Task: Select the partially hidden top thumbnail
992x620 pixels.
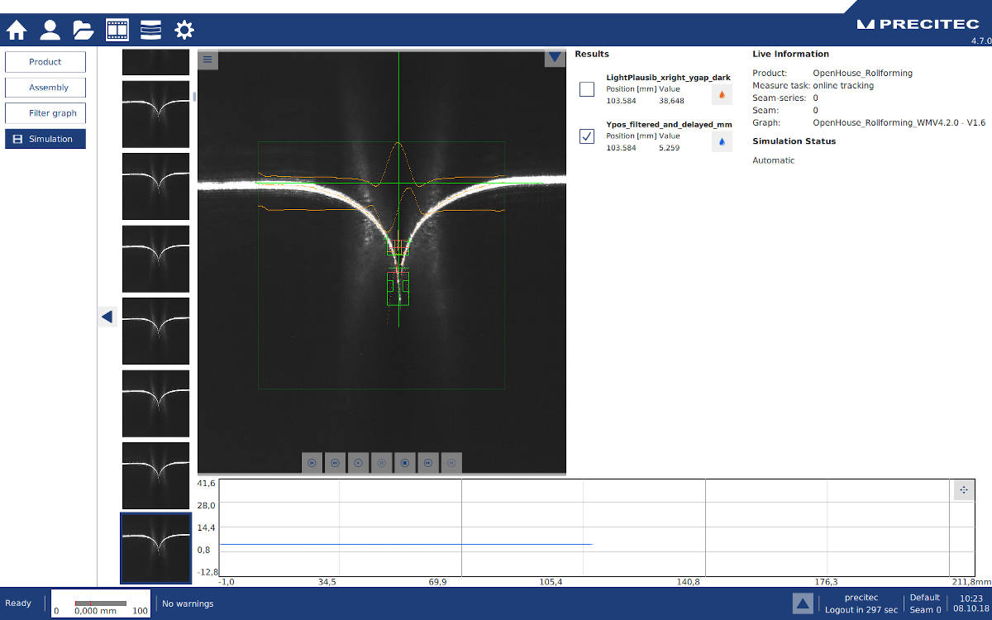Action: 155,62
